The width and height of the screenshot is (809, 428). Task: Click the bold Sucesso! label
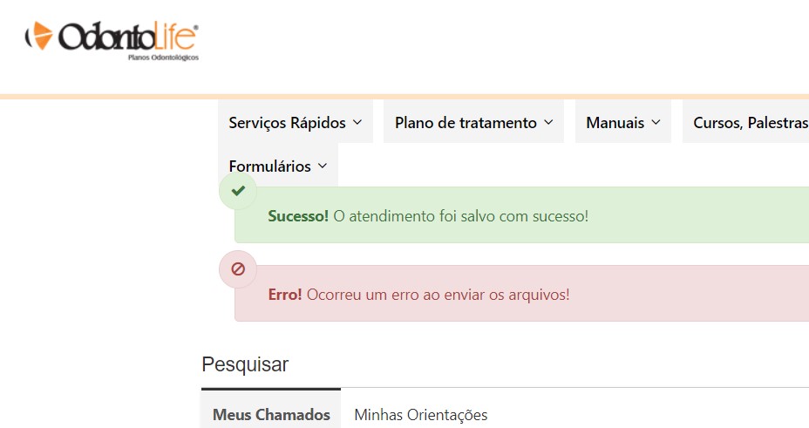[298, 216]
